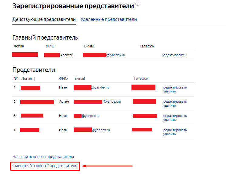This screenshot has height=174, width=226.
Task: Click name Артем in row 2
Action: click(64, 101)
